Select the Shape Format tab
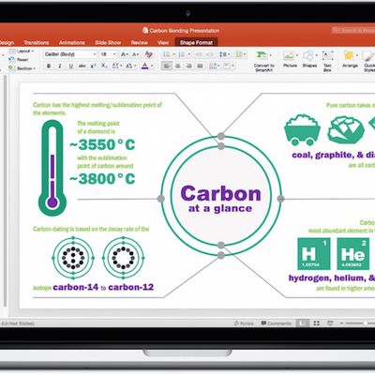The width and height of the screenshot is (375, 375). [x=196, y=43]
